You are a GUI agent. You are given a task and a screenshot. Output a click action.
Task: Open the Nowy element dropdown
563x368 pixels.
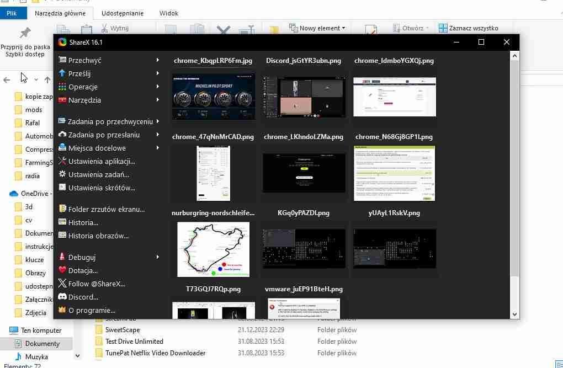(x=317, y=28)
